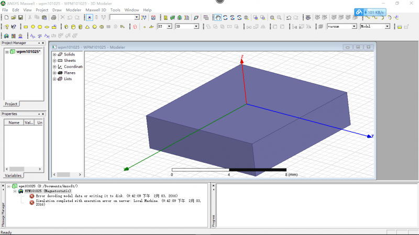419x235 pixels.
Task: Open the Maxwell 3D menu
Action: point(95,10)
